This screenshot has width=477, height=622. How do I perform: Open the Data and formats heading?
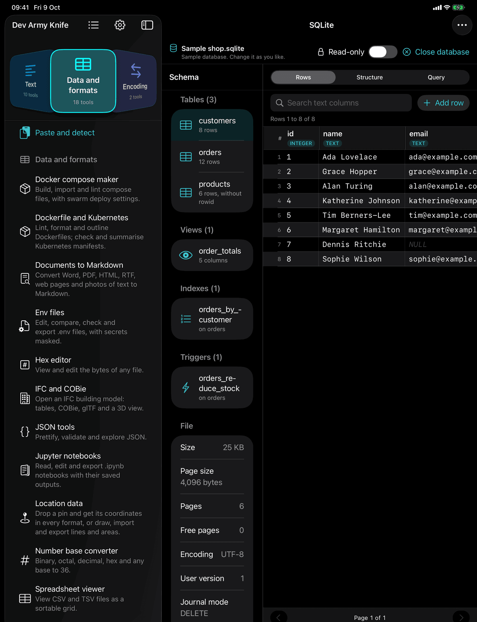coord(66,160)
